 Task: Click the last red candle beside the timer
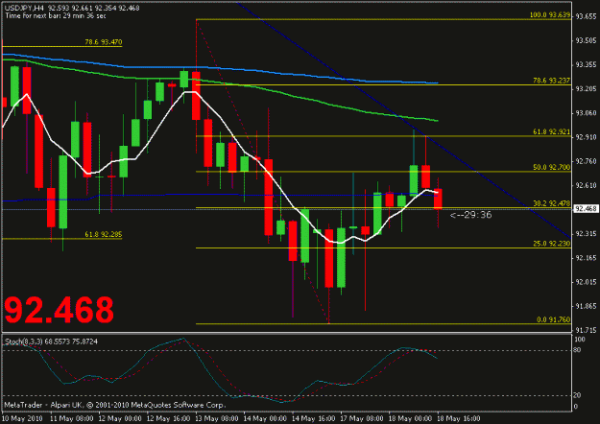coord(438,199)
